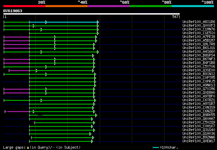Select the UniRef100_B9ZNW6 label
The image size is (217, 150).
tap(199, 137)
